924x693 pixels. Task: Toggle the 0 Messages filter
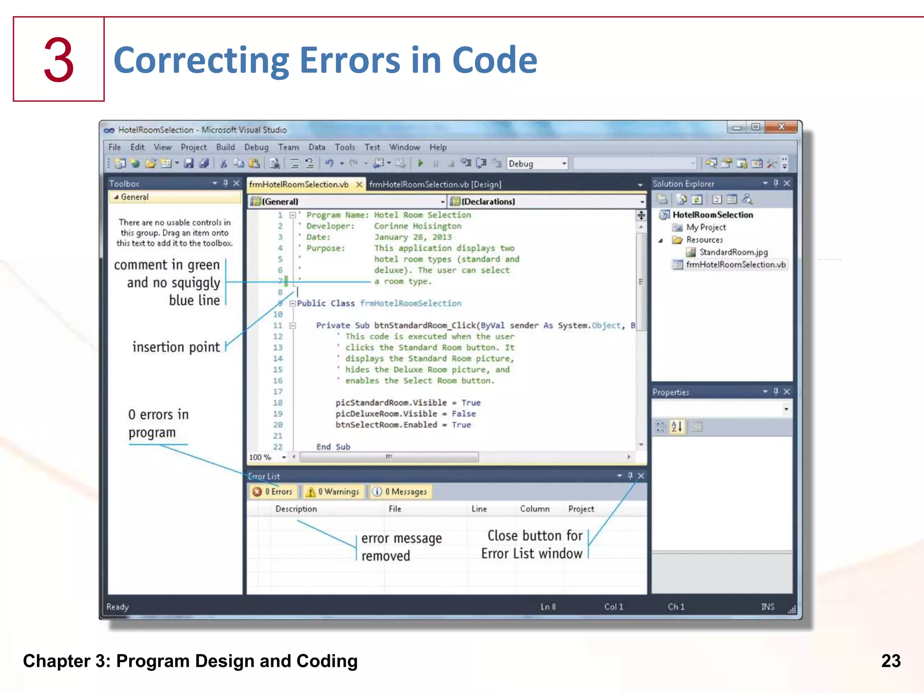tap(401, 492)
